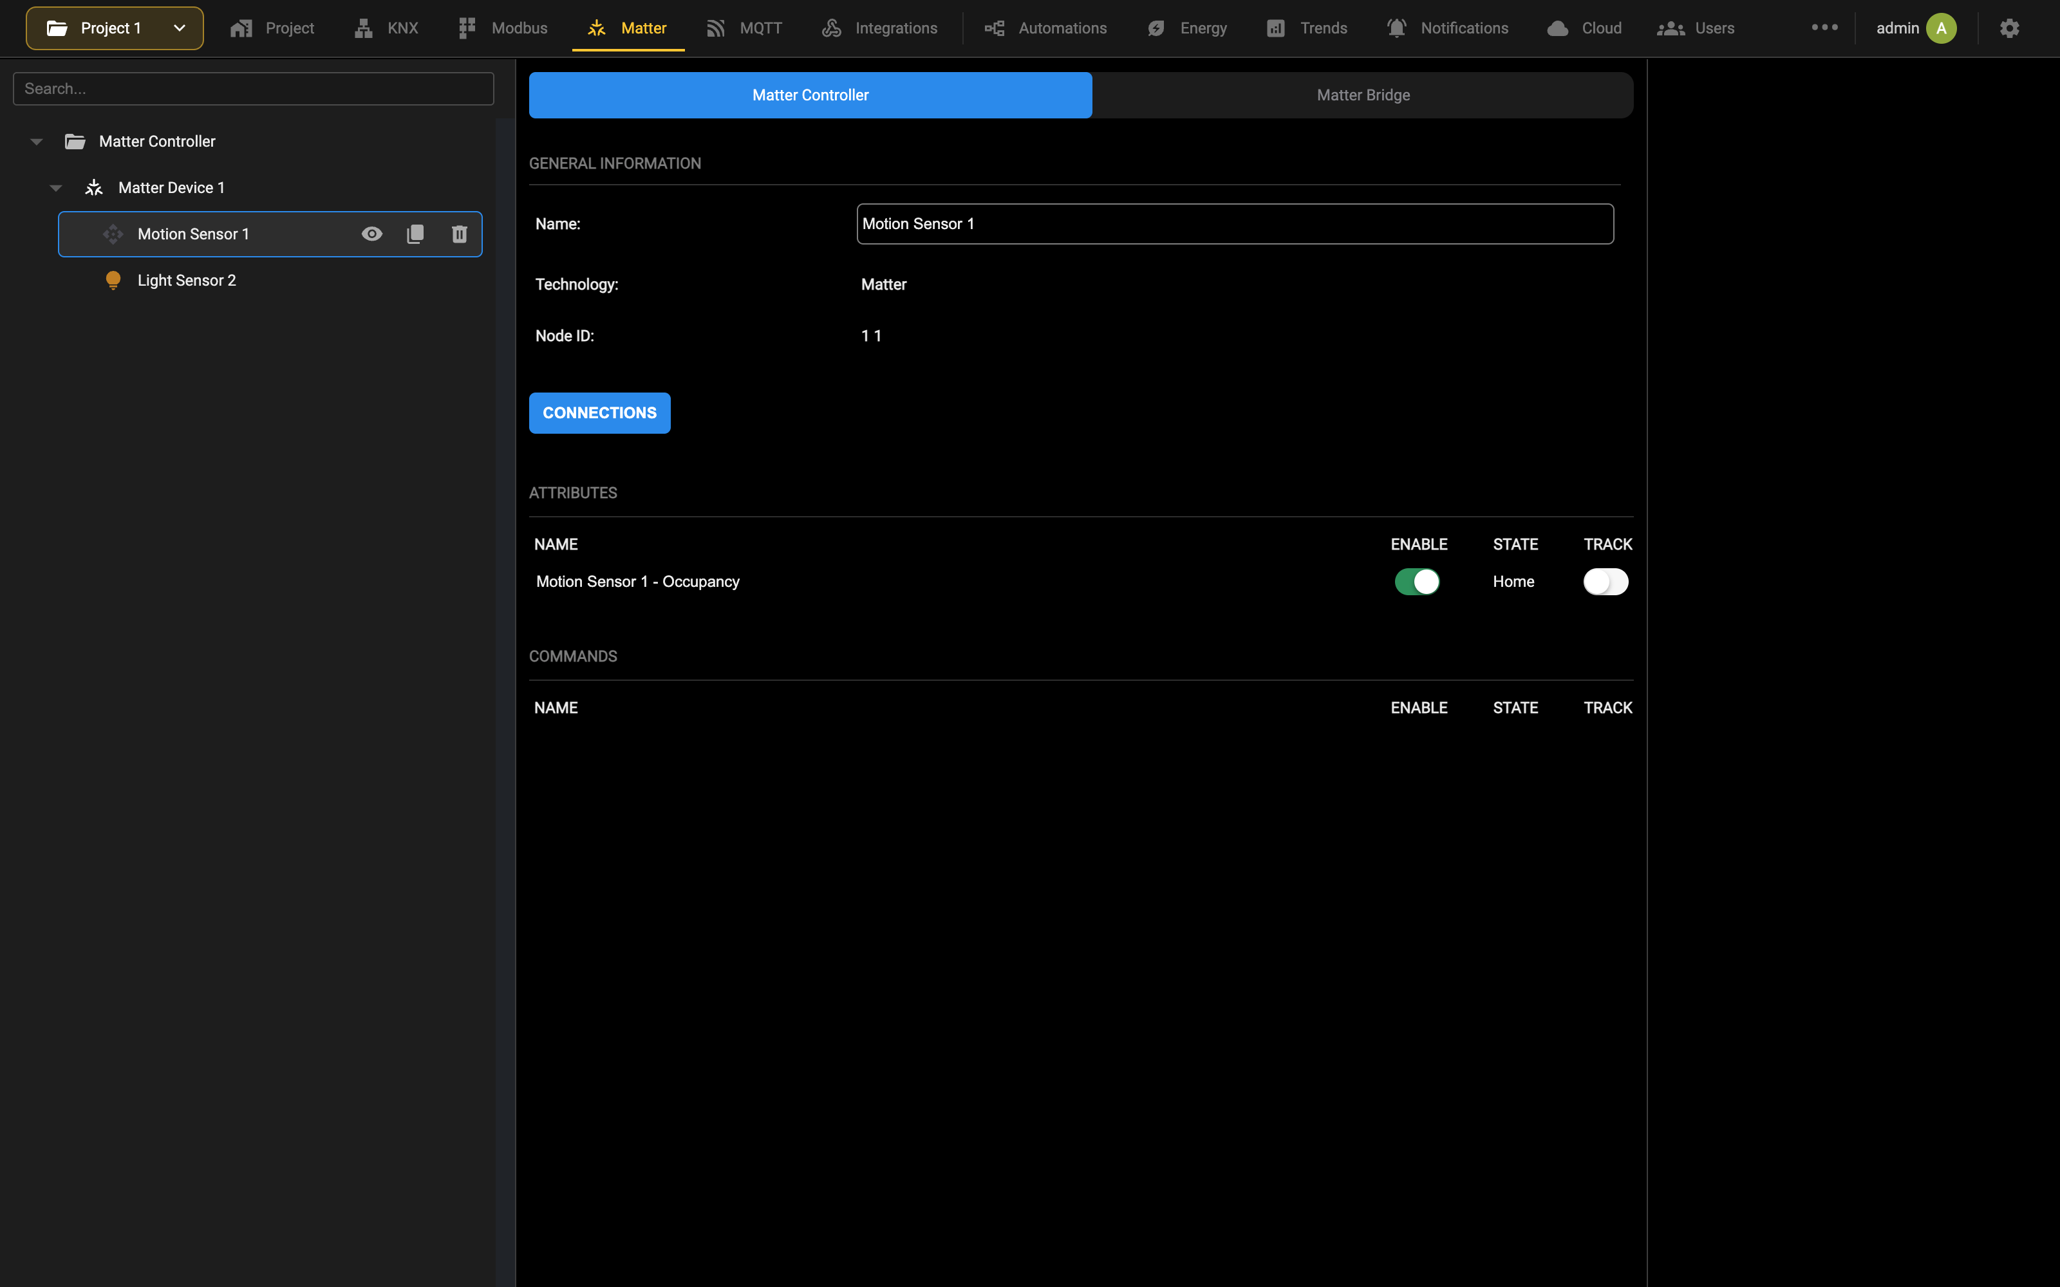Switch to the Matter Bridge tab
2060x1287 pixels.
point(1363,95)
